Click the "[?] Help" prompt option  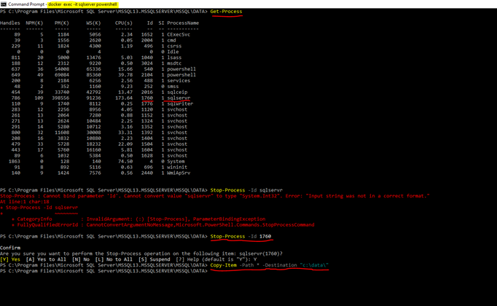[x=187, y=259]
